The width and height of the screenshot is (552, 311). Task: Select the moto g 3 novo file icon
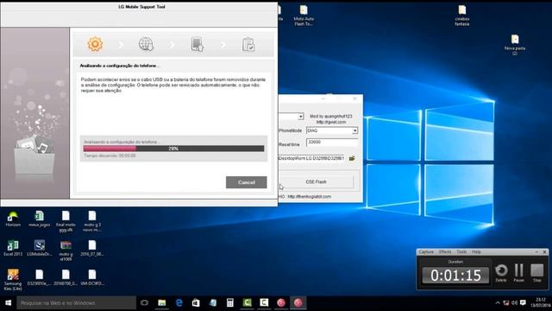pos(92,221)
